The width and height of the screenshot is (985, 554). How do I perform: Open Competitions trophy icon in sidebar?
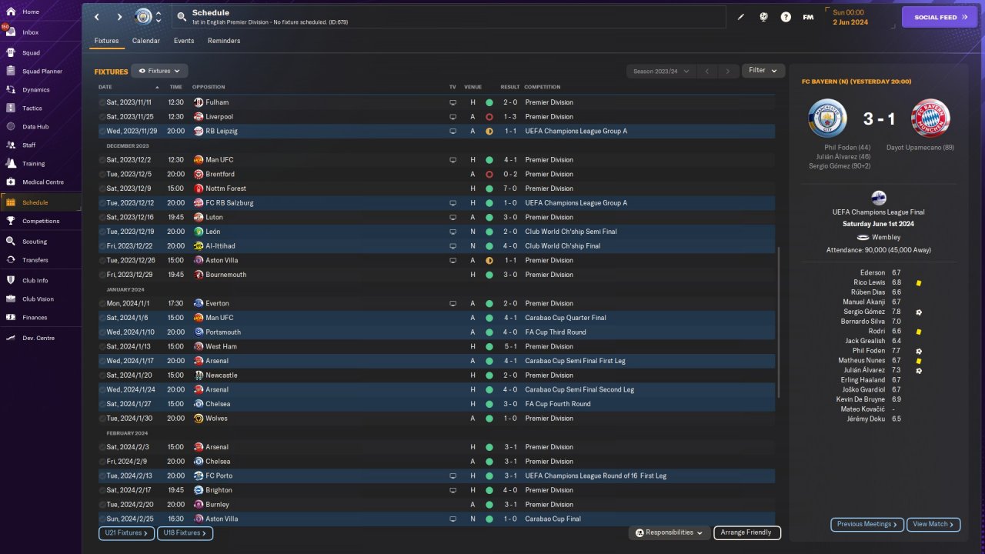point(11,221)
